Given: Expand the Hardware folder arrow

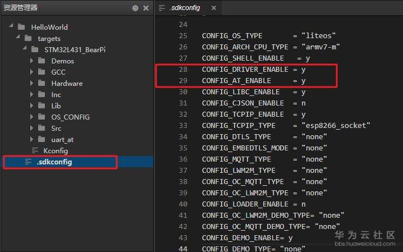Looking at the screenshot, I should 31,83.
